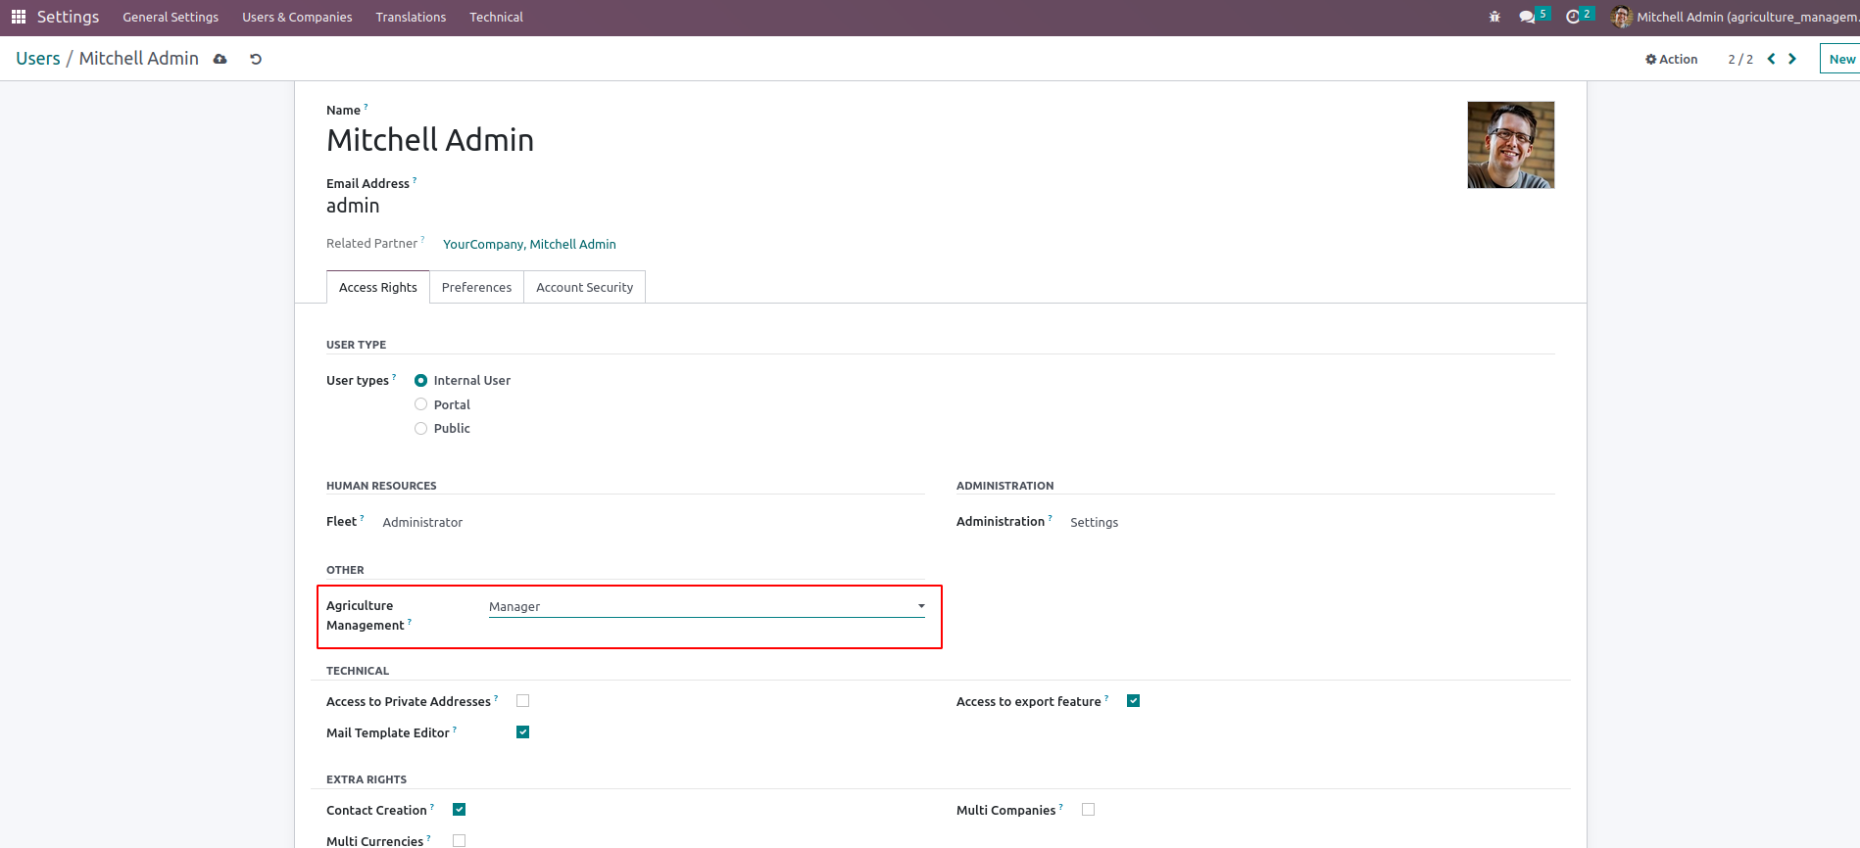Enable Access to Private Addresses checkbox

[523, 701]
